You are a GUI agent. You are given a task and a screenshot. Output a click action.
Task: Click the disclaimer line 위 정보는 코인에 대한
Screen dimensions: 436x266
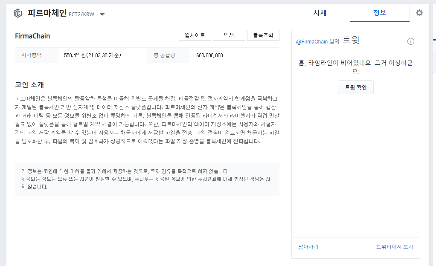[125, 171]
